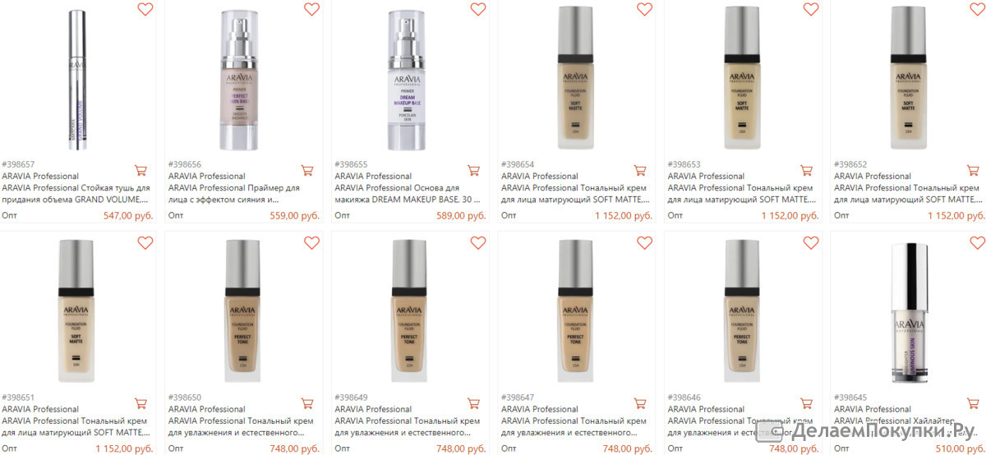This screenshot has height=455, width=986.
Task: Add product #398657 to cart
Action: pos(141,171)
